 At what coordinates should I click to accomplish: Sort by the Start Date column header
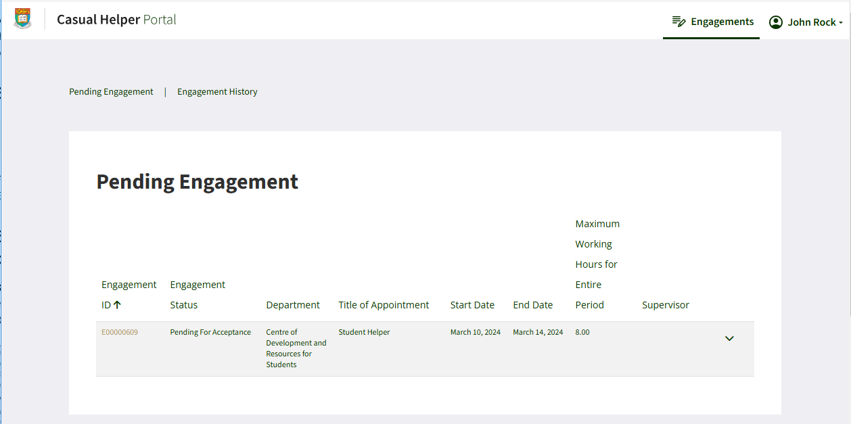coord(472,305)
